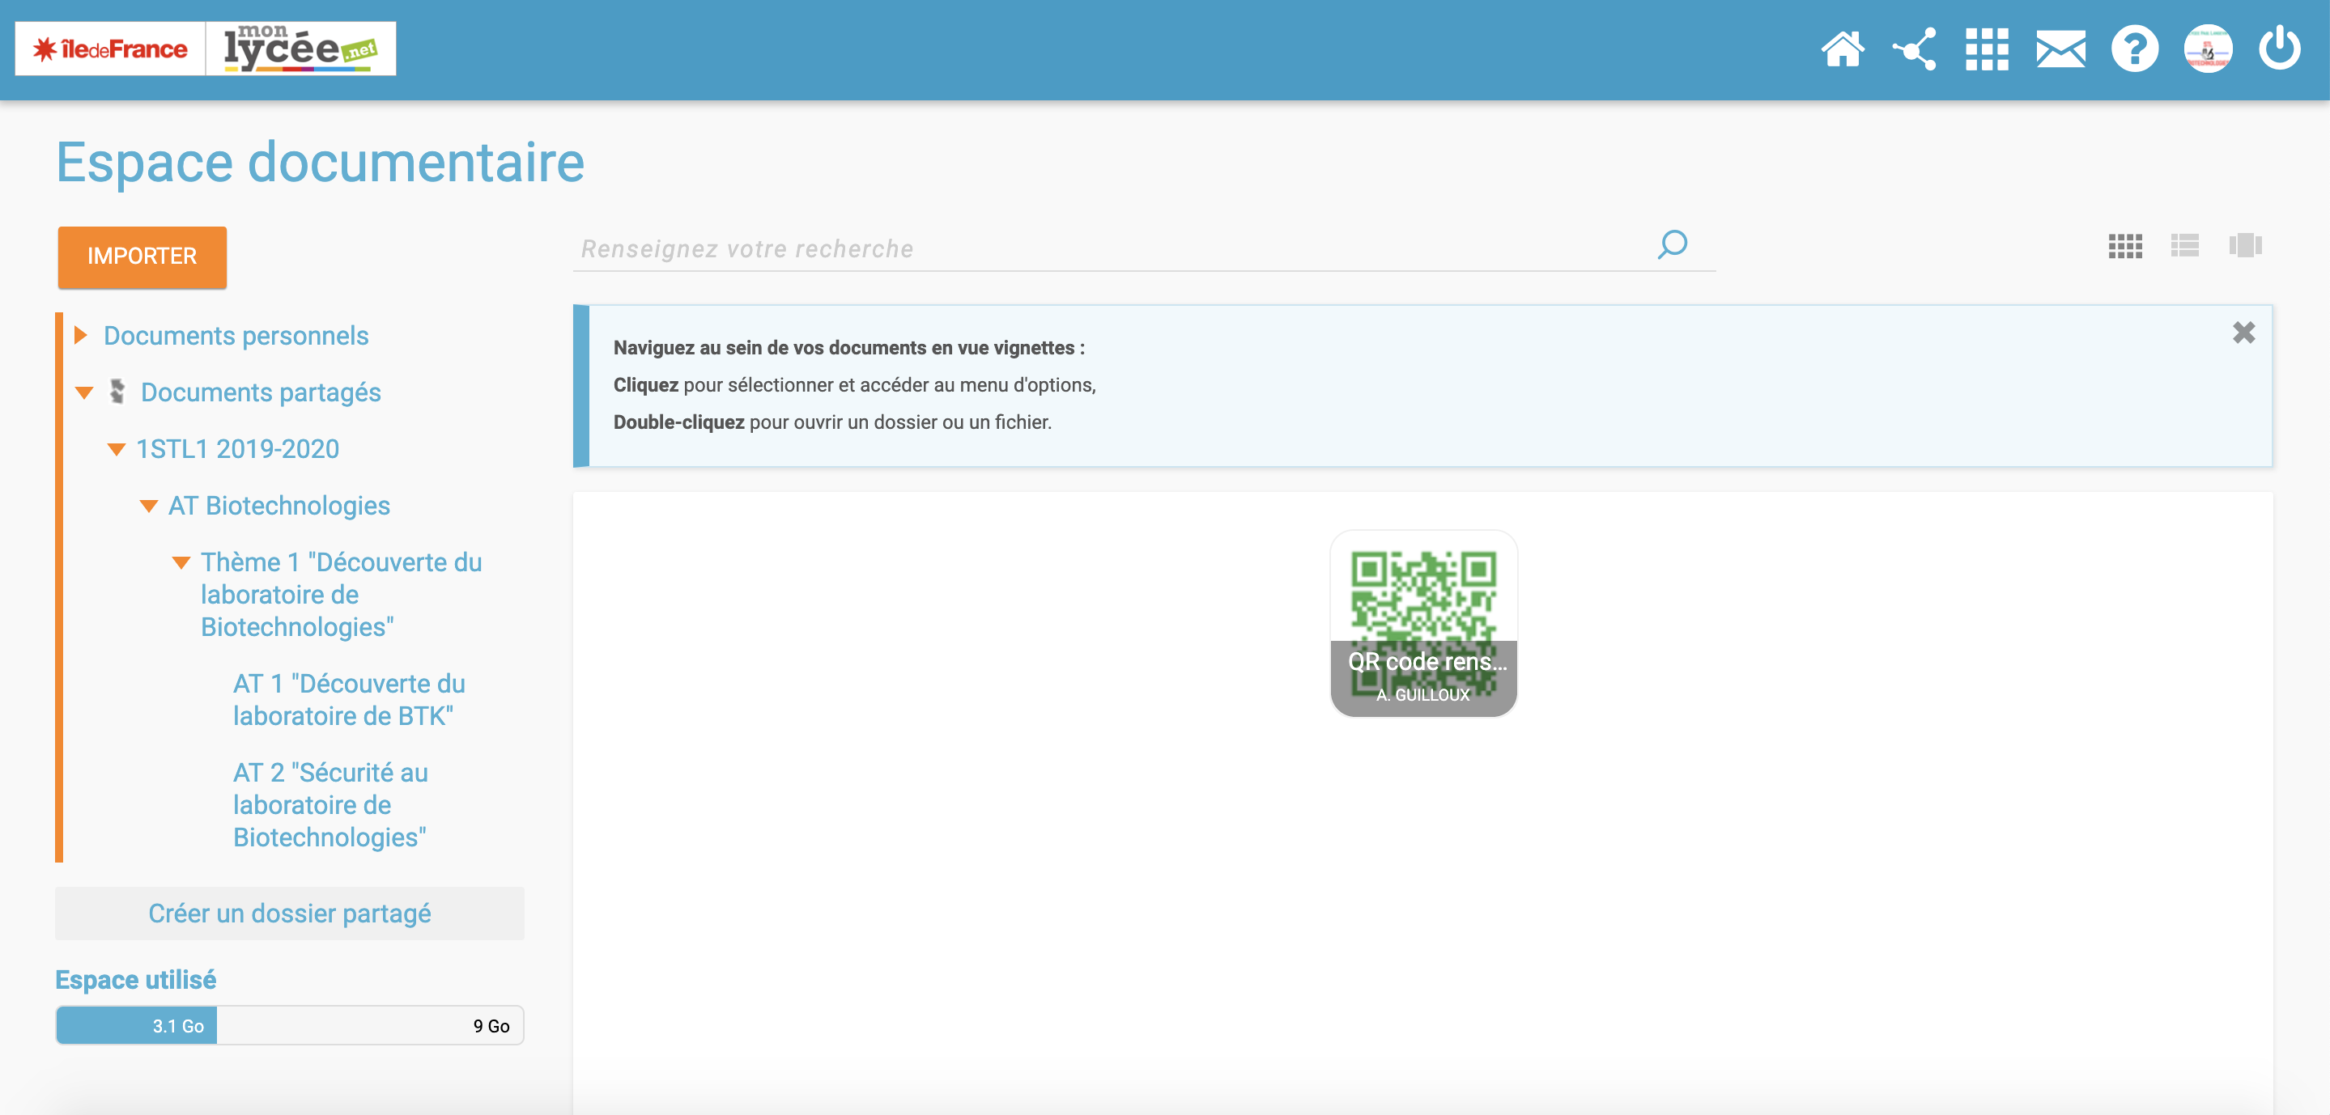The height and width of the screenshot is (1115, 2330).
Task: Open the share network icon
Action: click(x=1914, y=49)
